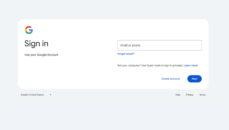
Task: Click the Sign in heading
Action: point(36,44)
